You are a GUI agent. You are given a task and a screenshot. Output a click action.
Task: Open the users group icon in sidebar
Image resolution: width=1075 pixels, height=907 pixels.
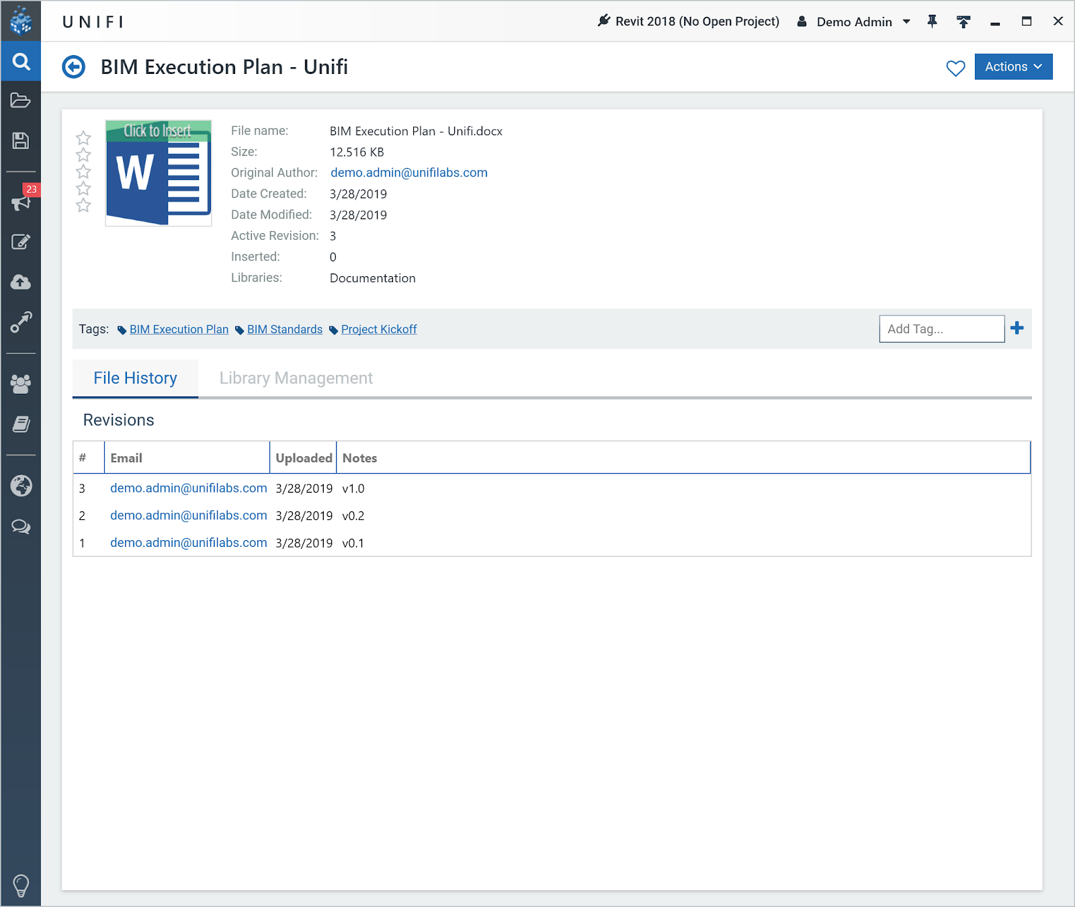[x=21, y=384]
